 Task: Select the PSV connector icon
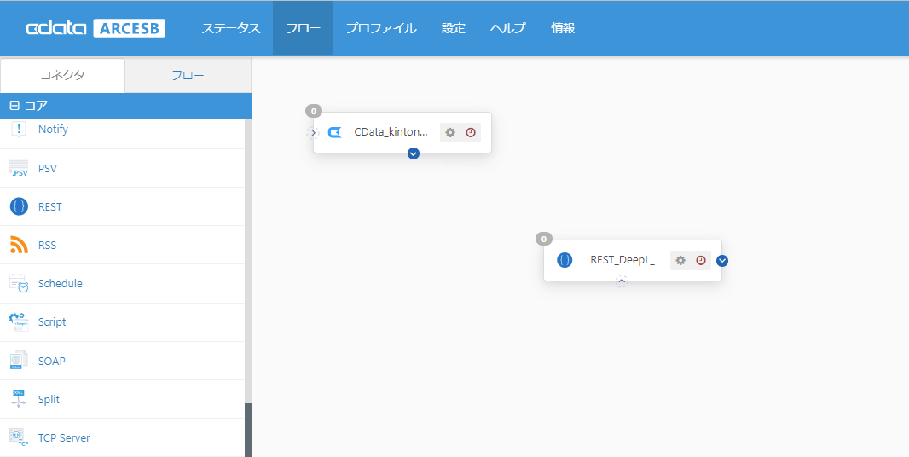click(x=19, y=168)
